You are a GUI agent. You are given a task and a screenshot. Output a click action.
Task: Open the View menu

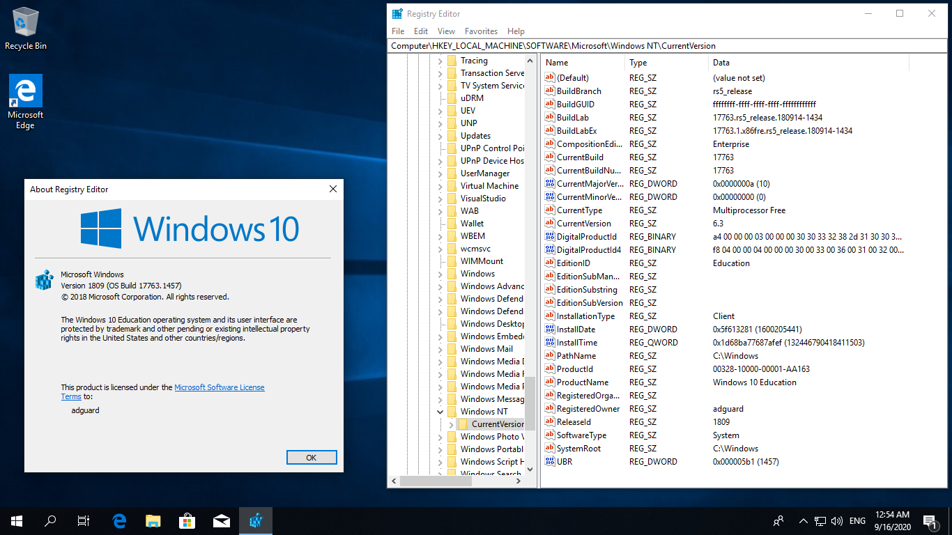coord(446,31)
